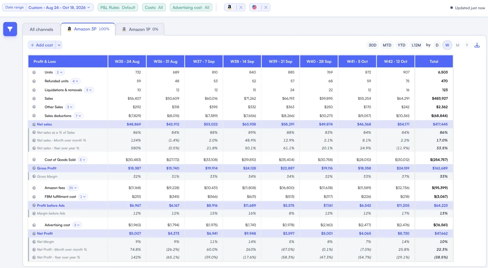Click the icon beside the Units row

click(34, 72)
